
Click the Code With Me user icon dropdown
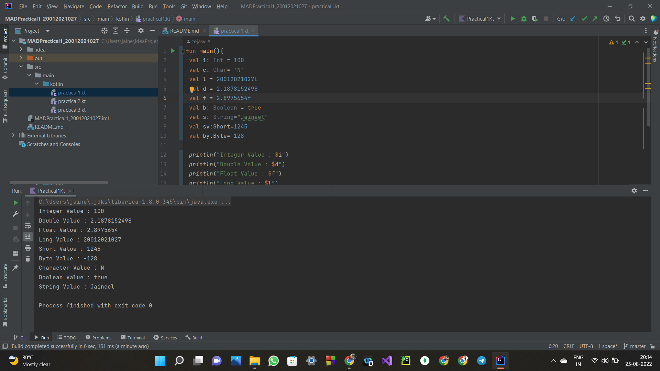click(430, 19)
